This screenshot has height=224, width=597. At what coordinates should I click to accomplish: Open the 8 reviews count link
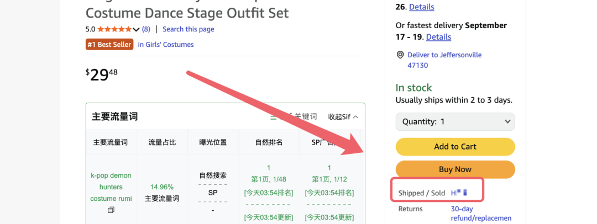(x=146, y=29)
